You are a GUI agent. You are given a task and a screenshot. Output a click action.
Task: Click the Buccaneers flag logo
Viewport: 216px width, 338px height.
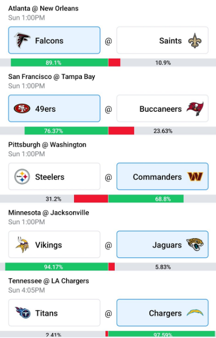[x=195, y=108]
